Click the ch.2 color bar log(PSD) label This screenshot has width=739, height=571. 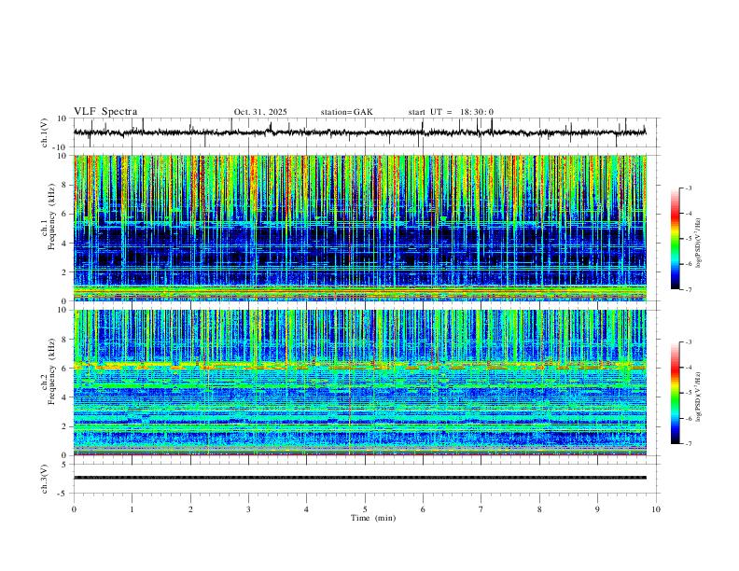699,397
